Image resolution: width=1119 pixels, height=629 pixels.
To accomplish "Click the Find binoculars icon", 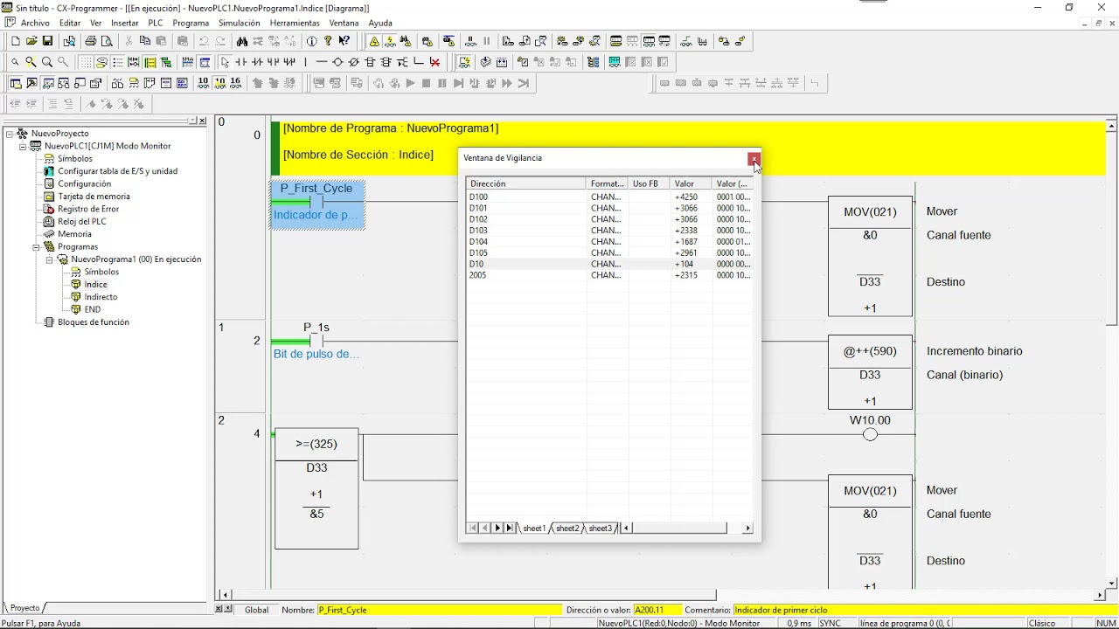I will click(x=242, y=41).
